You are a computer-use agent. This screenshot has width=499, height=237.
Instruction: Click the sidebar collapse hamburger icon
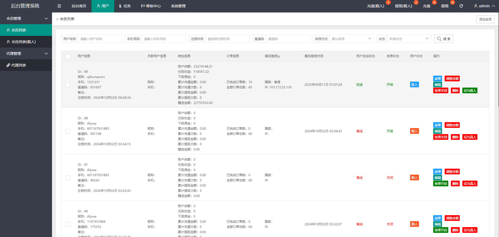click(59, 6)
